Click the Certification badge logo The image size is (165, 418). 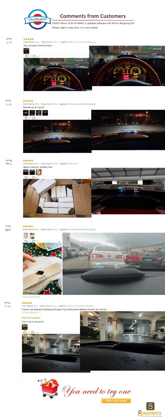click(38, 19)
